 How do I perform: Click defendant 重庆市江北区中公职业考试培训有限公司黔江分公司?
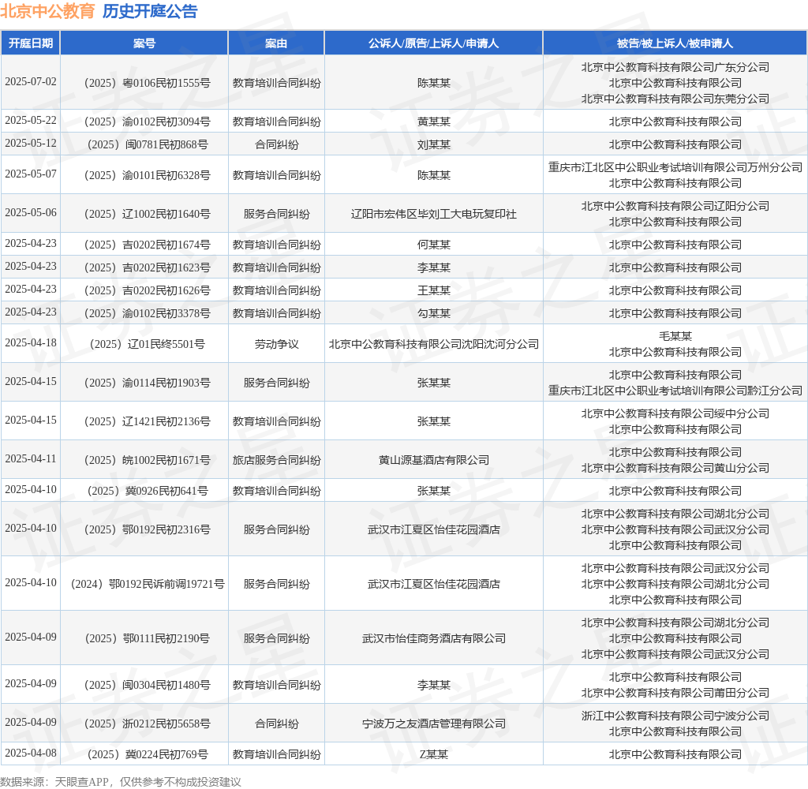pyautogui.click(x=675, y=391)
